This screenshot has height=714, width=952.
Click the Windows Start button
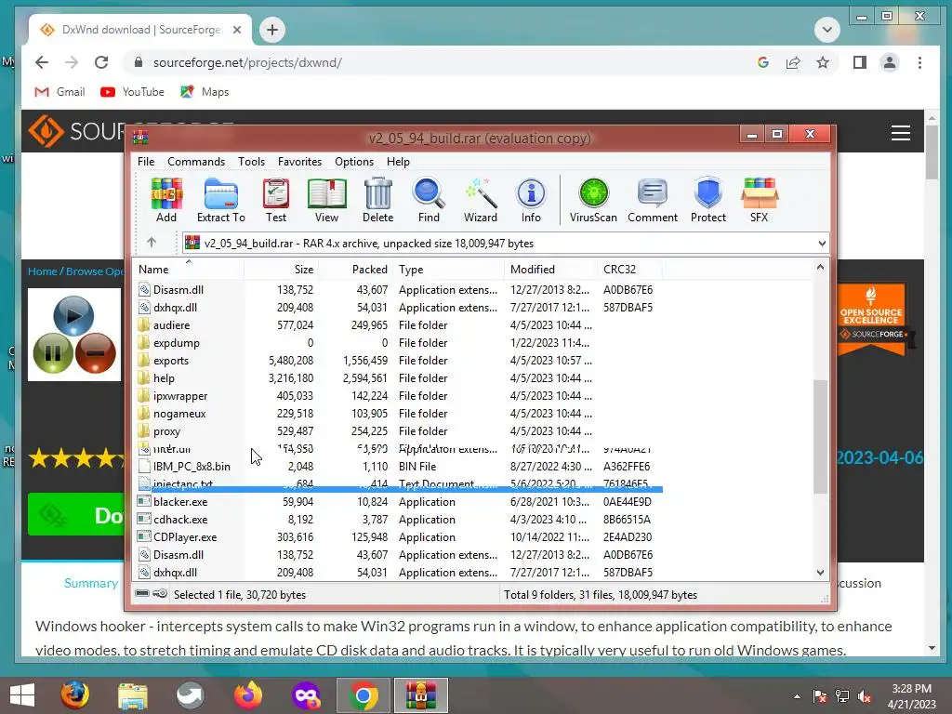pyautogui.click(x=23, y=695)
